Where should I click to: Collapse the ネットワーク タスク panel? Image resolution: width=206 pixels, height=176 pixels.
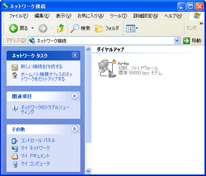(75, 55)
